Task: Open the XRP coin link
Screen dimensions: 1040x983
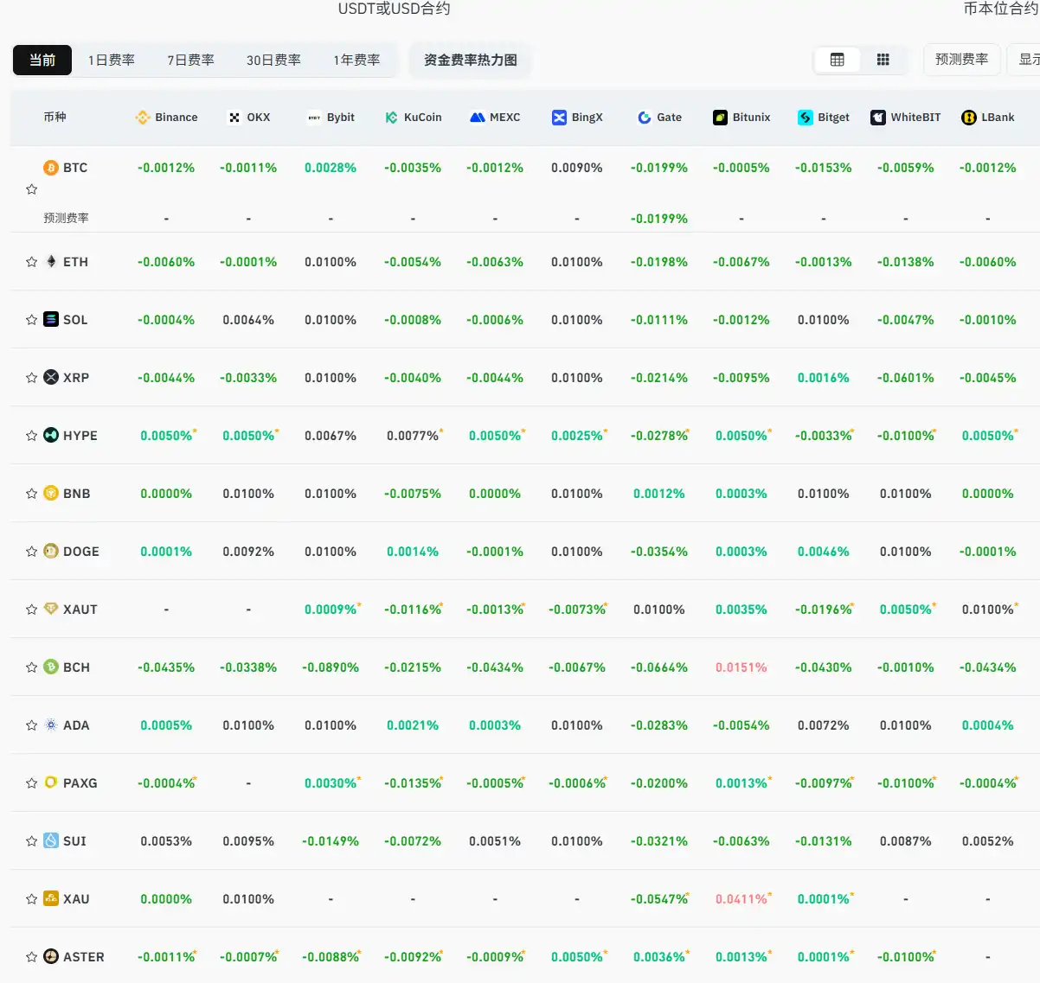Action: (x=75, y=378)
